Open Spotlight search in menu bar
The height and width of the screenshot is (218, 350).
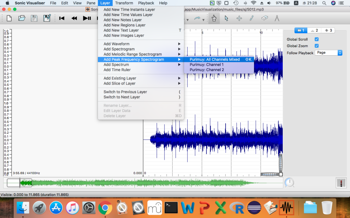(324, 3)
